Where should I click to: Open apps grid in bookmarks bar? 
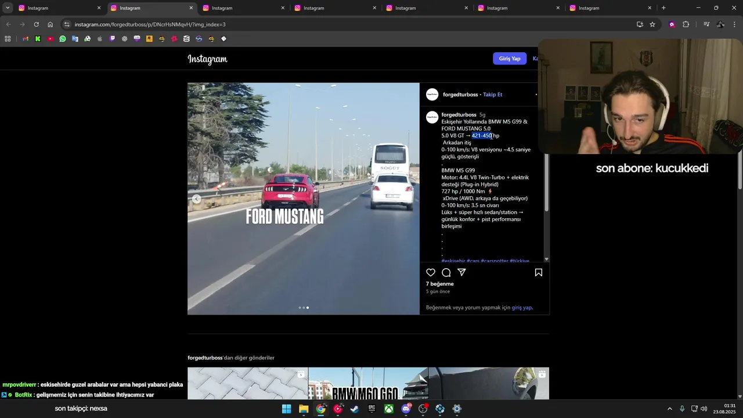point(8,39)
